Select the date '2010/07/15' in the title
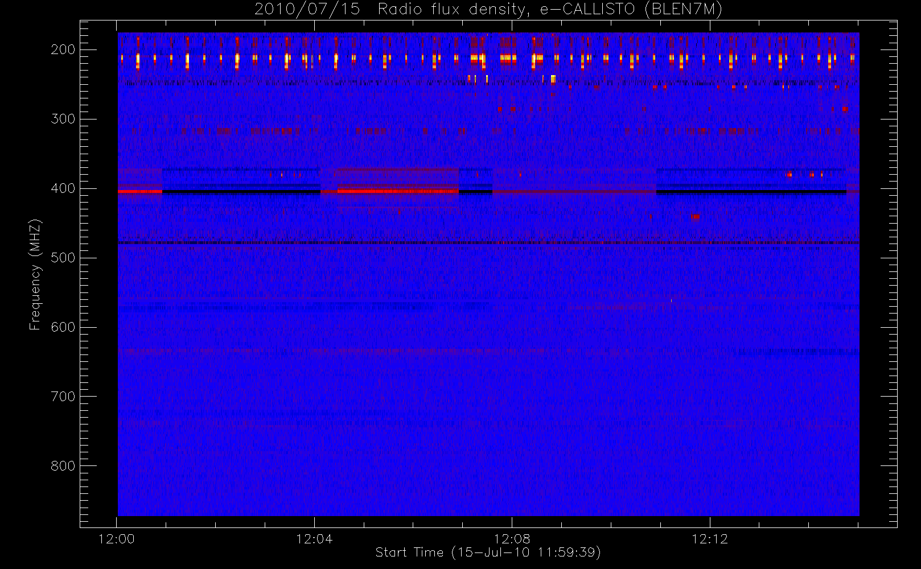The image size is (921, 569). pos(307,10)
